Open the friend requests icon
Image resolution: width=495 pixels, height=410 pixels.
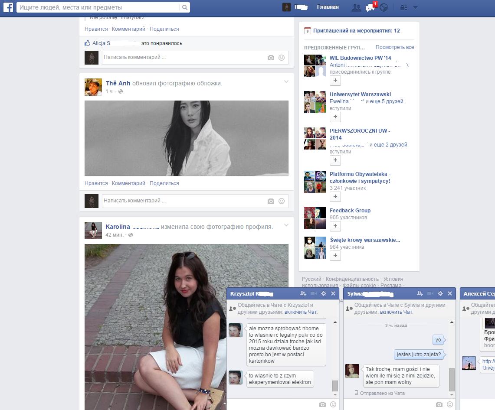[x=357, y=7]
